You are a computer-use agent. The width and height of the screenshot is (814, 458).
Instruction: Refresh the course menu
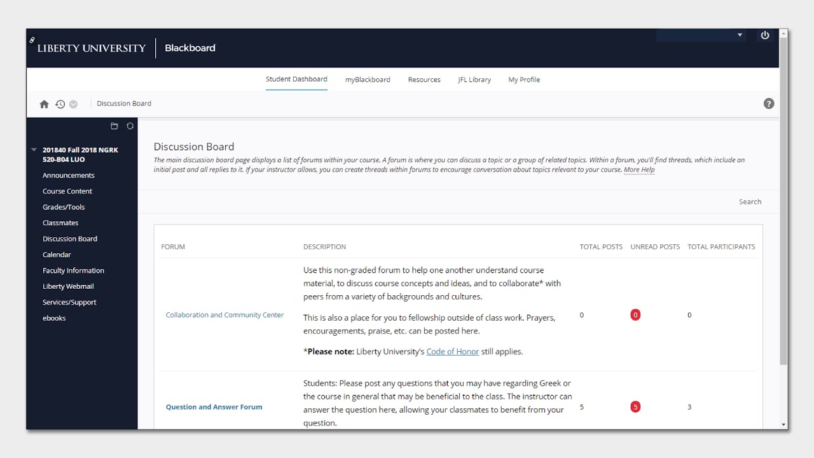click(130, 126)
